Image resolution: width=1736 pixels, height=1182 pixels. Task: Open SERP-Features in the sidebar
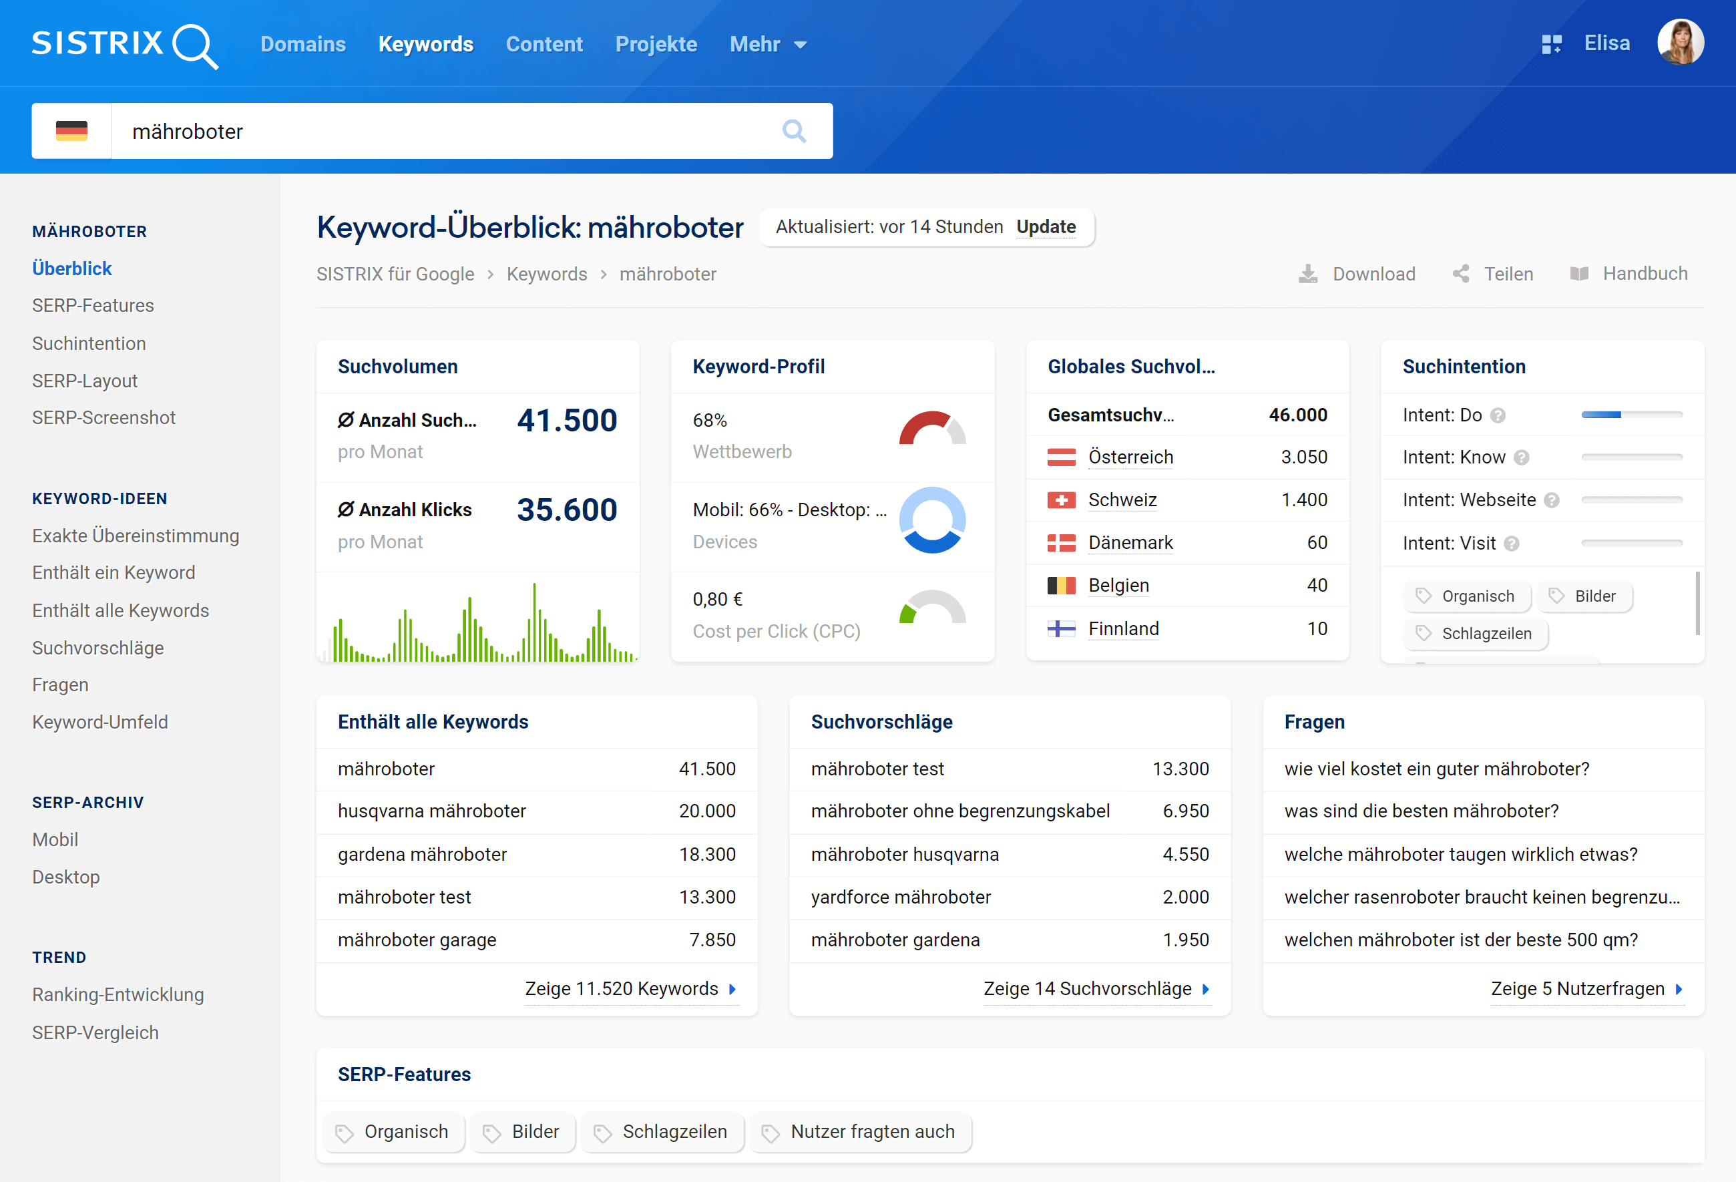pyautogui.click(x=93, y=306)
